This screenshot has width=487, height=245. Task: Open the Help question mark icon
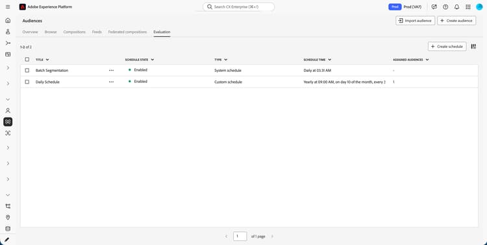(x=445, y=7)
